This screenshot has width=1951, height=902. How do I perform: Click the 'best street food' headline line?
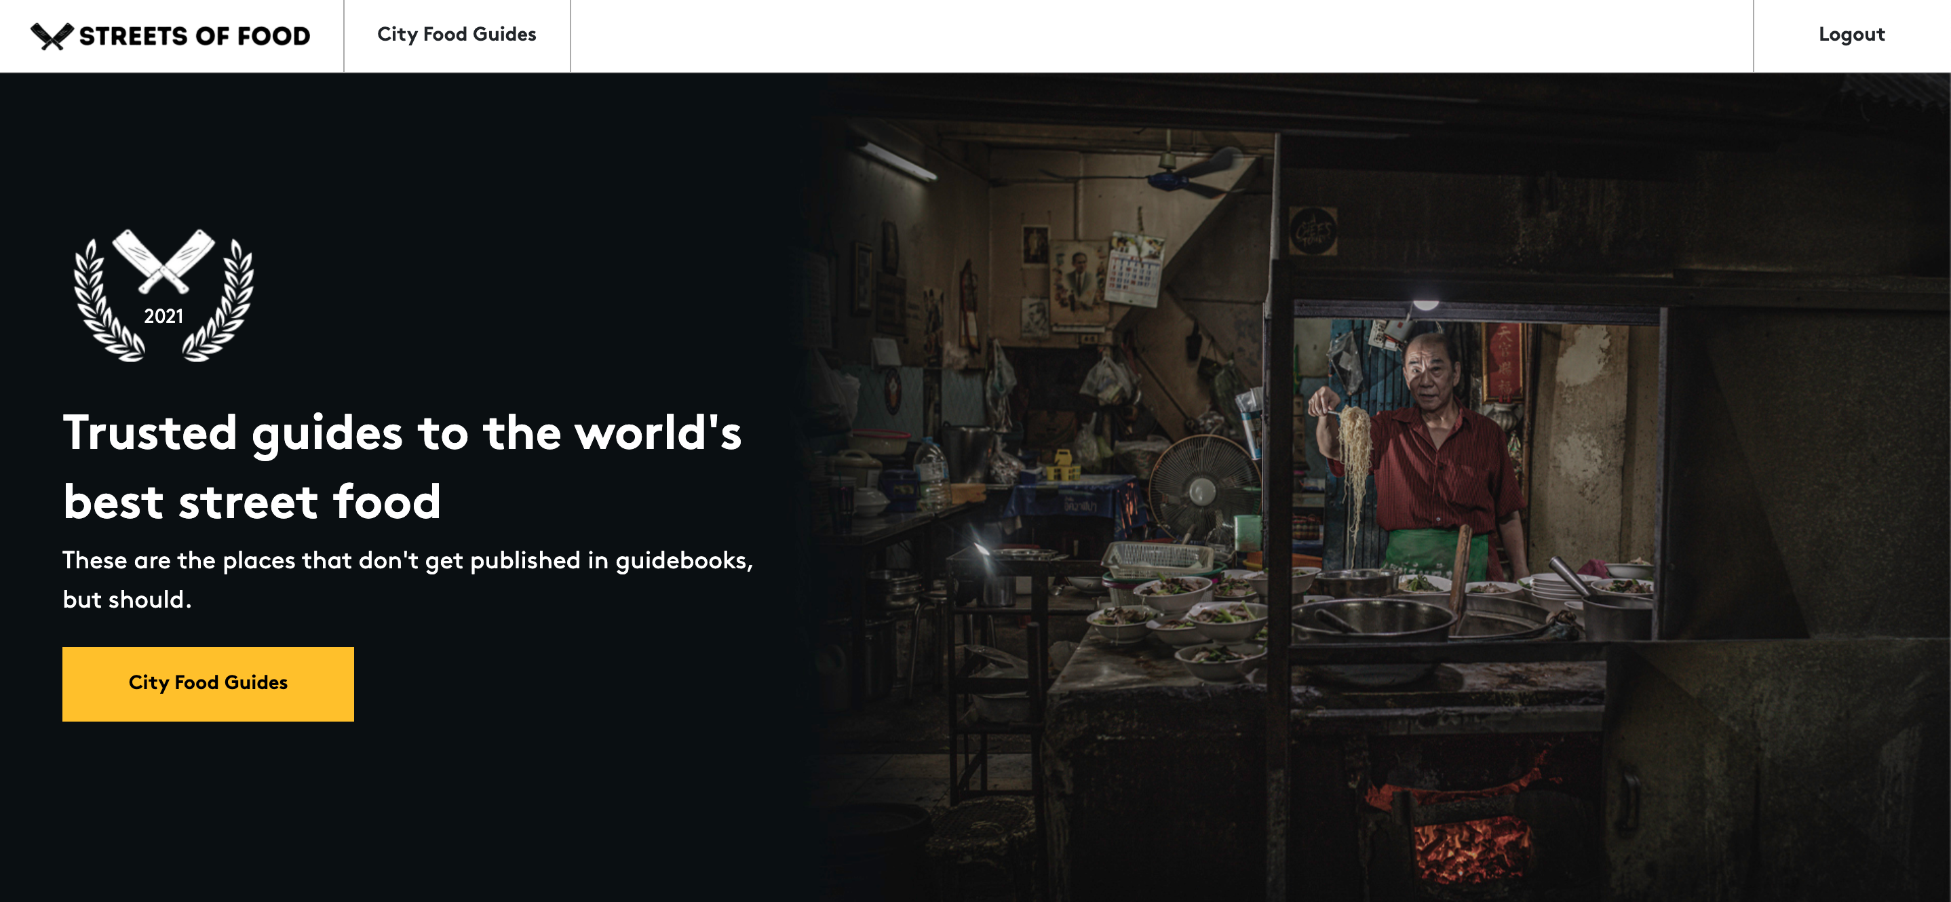coord(252,502)
